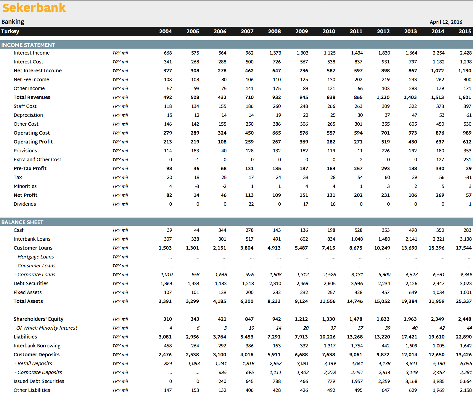Select the 2015 column header

[465, 31]
